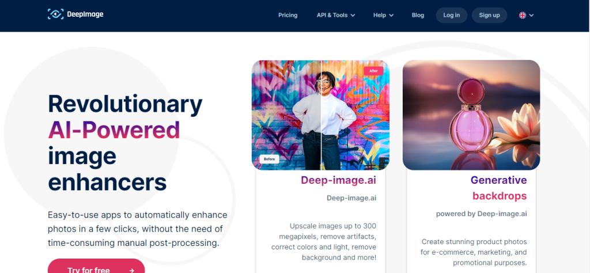Click the Sign up button
This screenshot has height=273, width=590.
(489, 16)
